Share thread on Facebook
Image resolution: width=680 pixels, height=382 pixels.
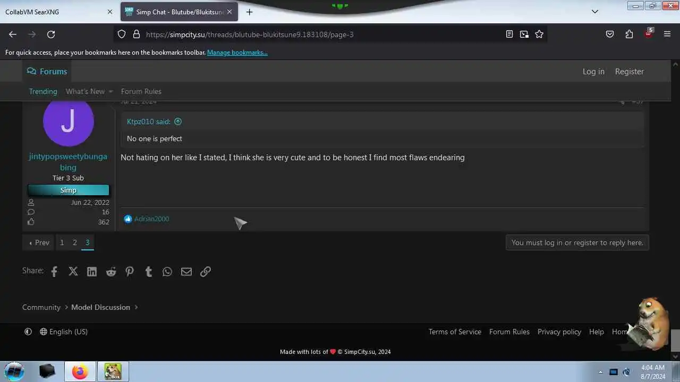(54, 272)
